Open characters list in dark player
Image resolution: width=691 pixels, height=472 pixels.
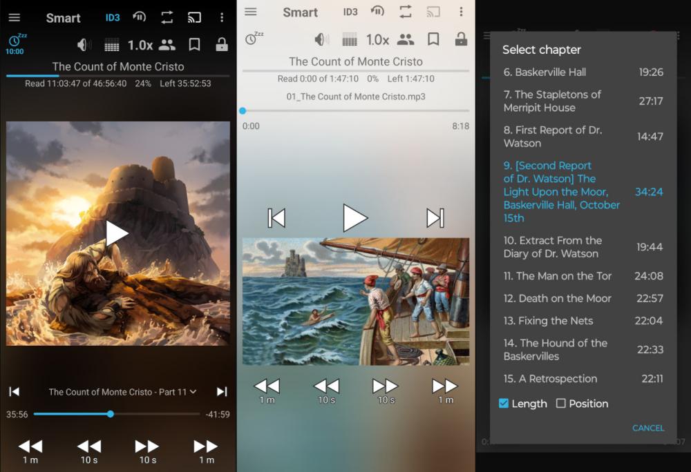click(167, 44)
